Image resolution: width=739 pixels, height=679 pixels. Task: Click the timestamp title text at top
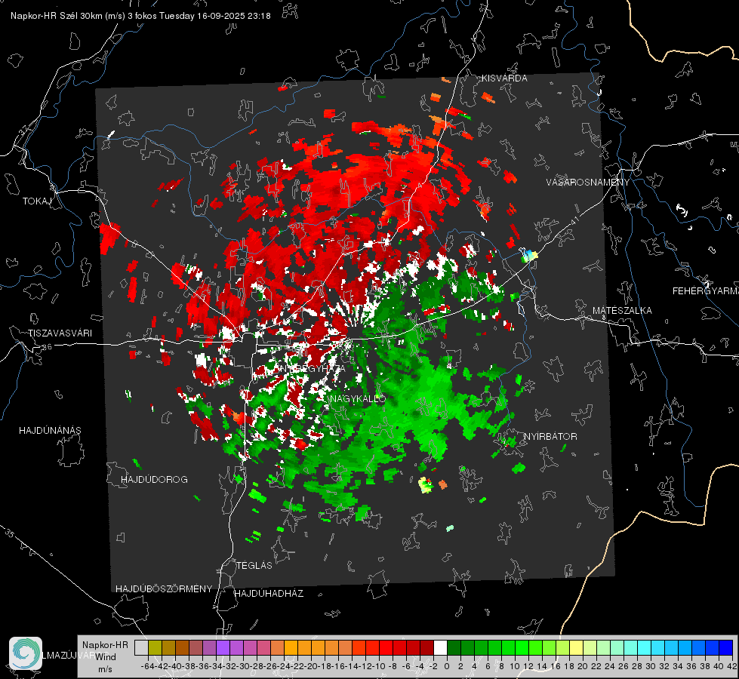click(x=140, y=16)
